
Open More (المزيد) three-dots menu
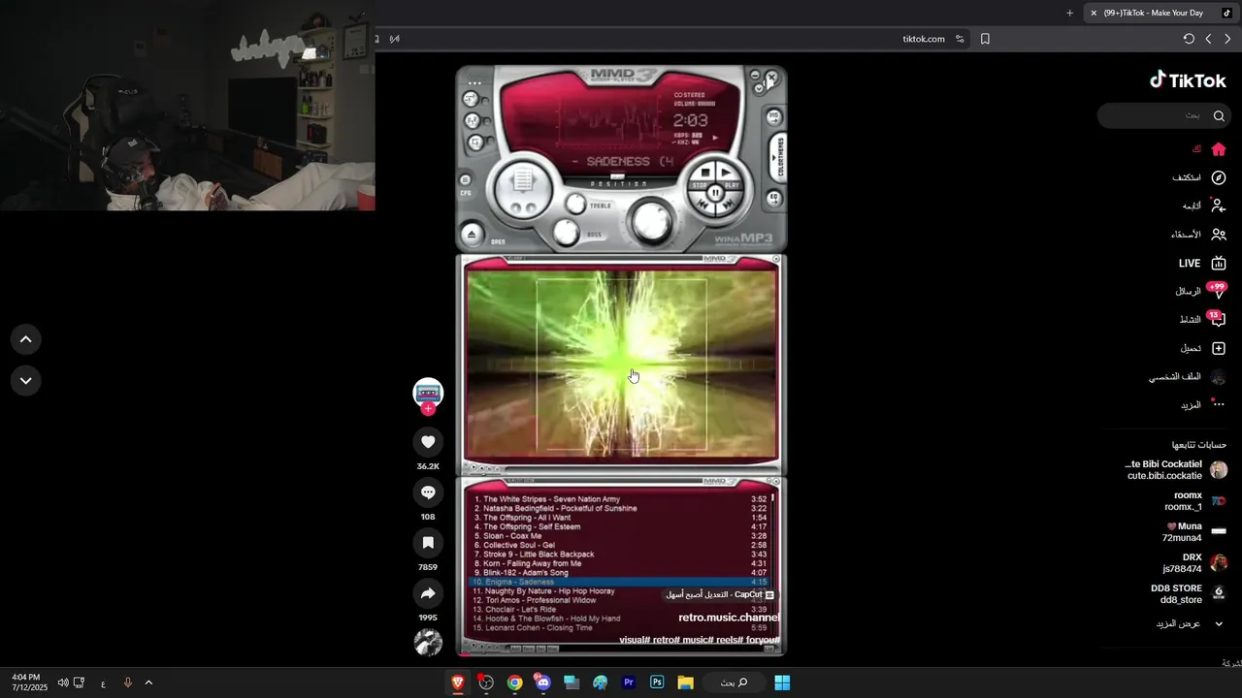pyautogui.click(x=1203, y=405)
